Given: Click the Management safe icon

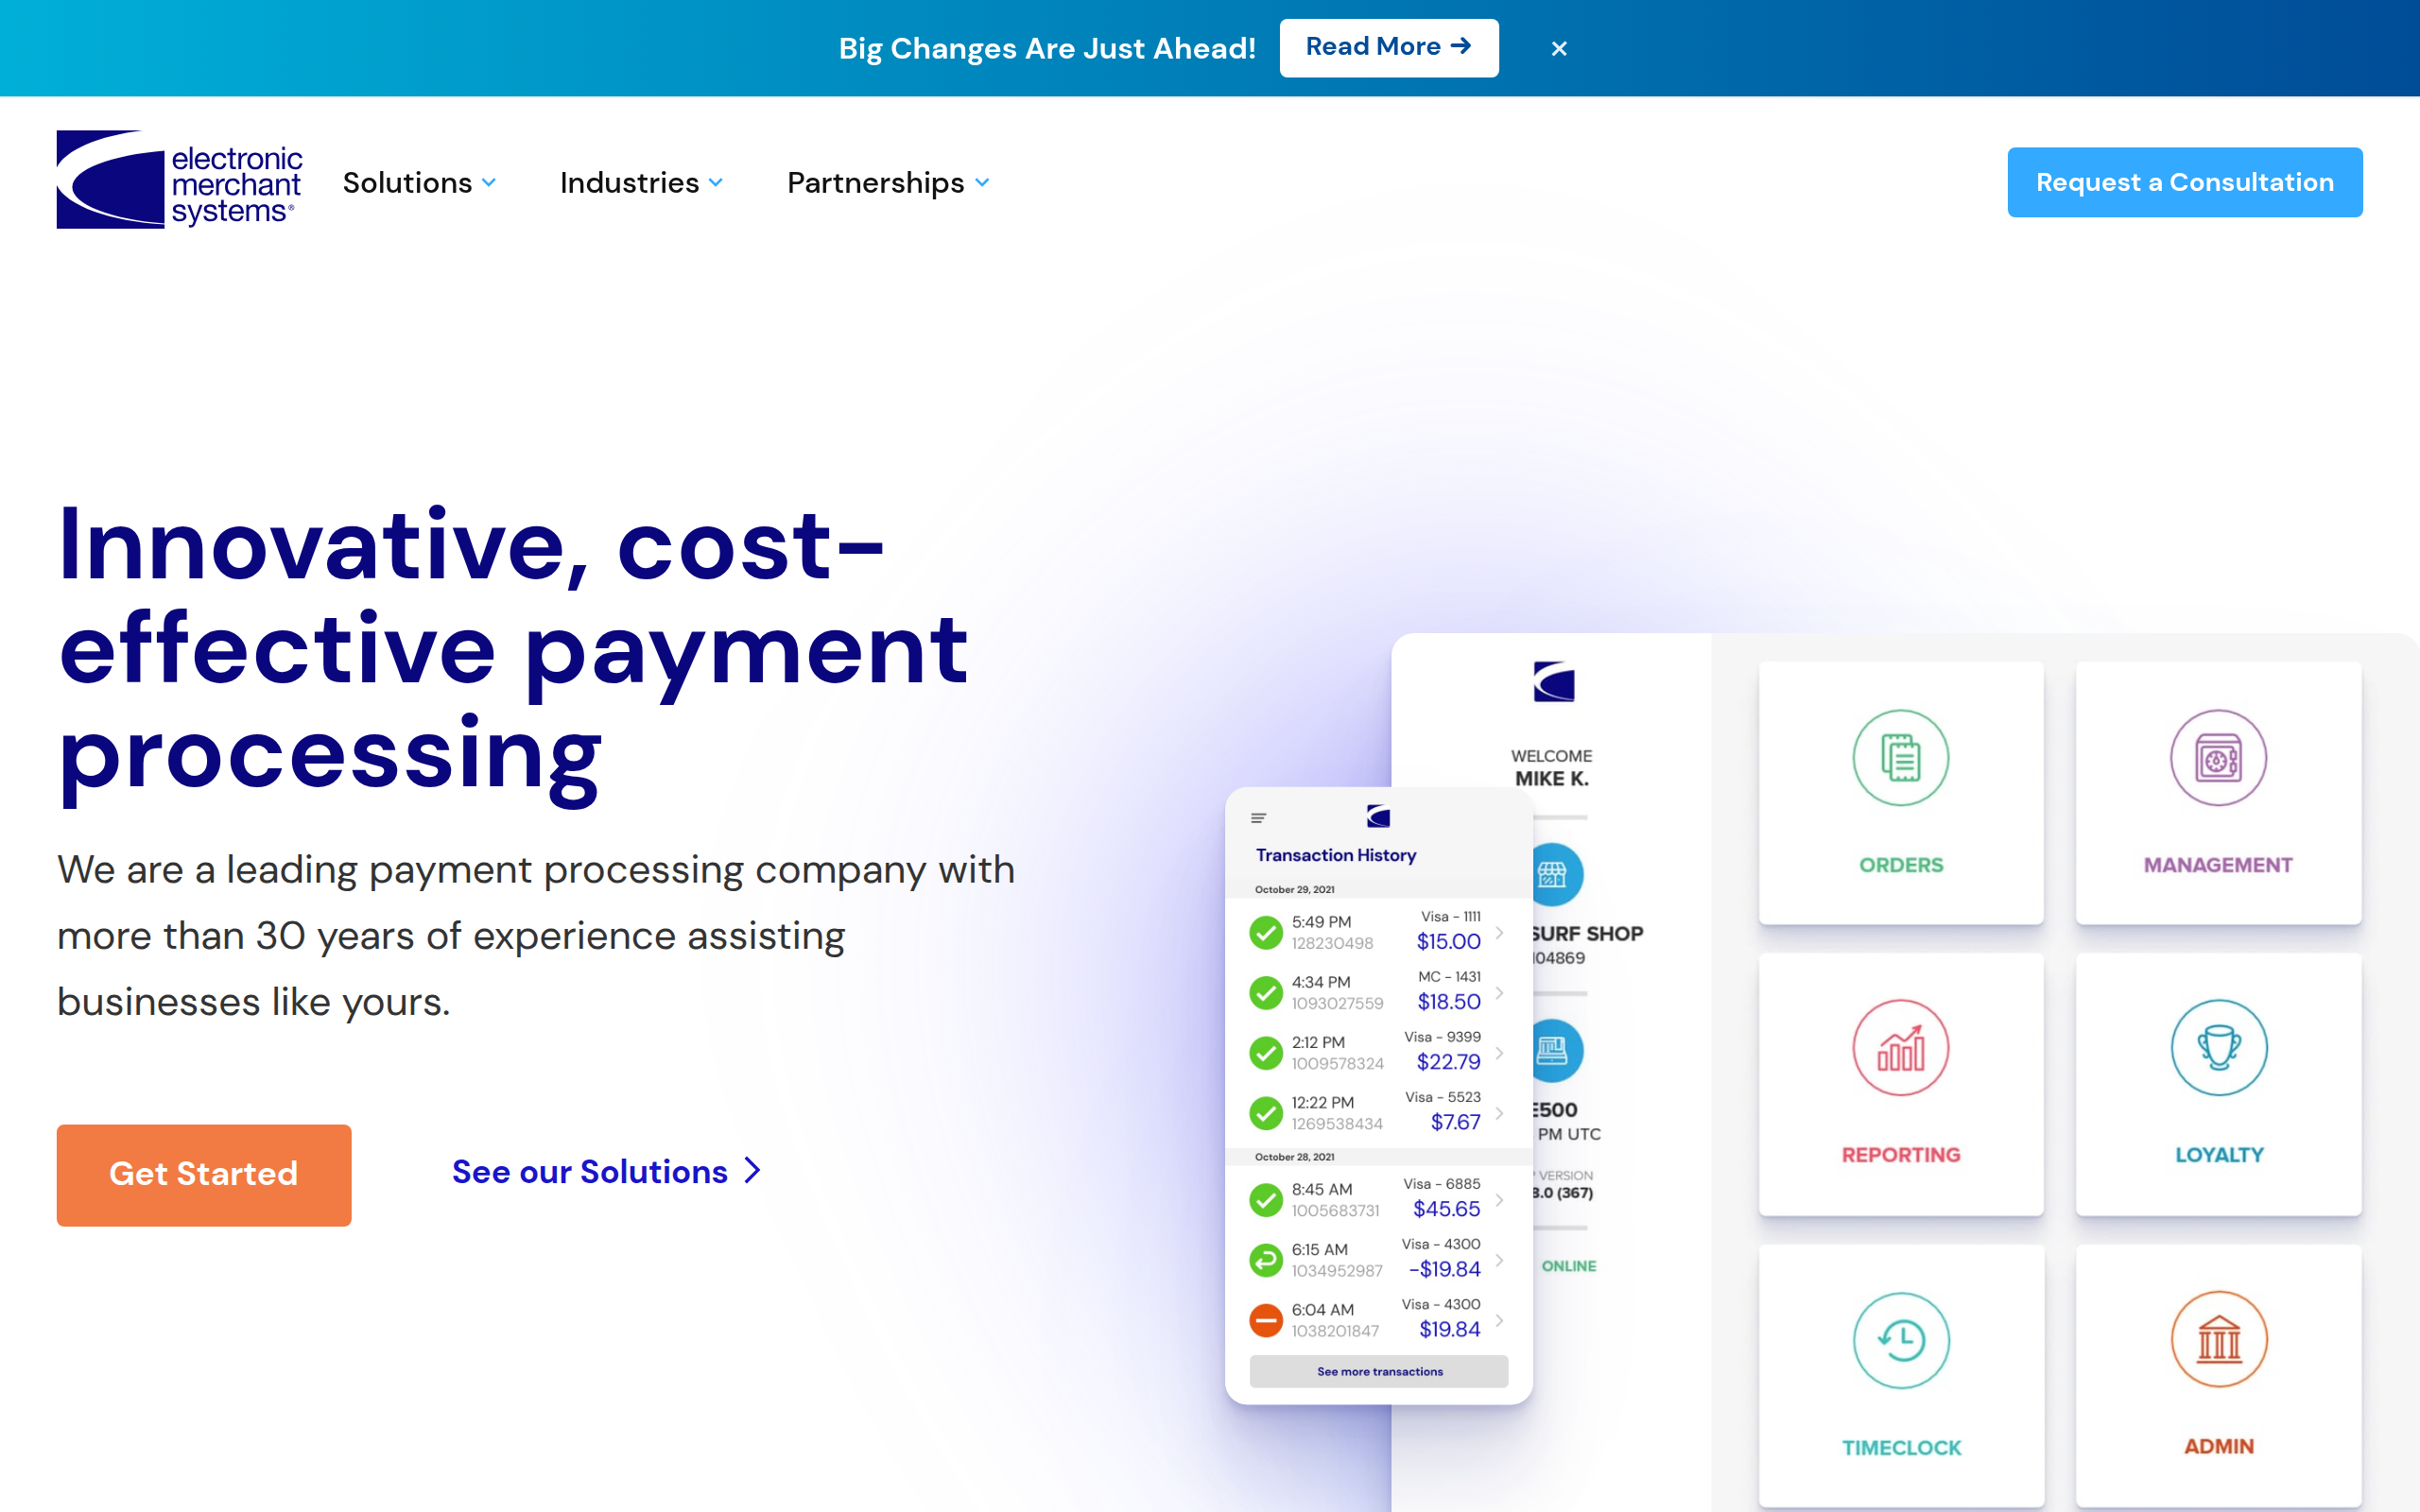Looking at the screenshot, I should pyautogui.click(x=2217, y=758).
